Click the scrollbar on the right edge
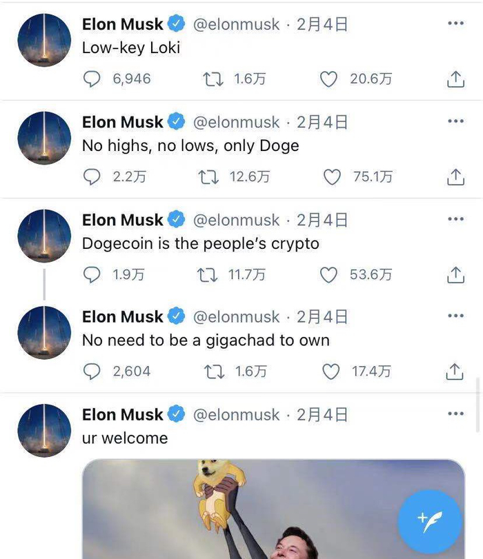 tap(477, 405)
